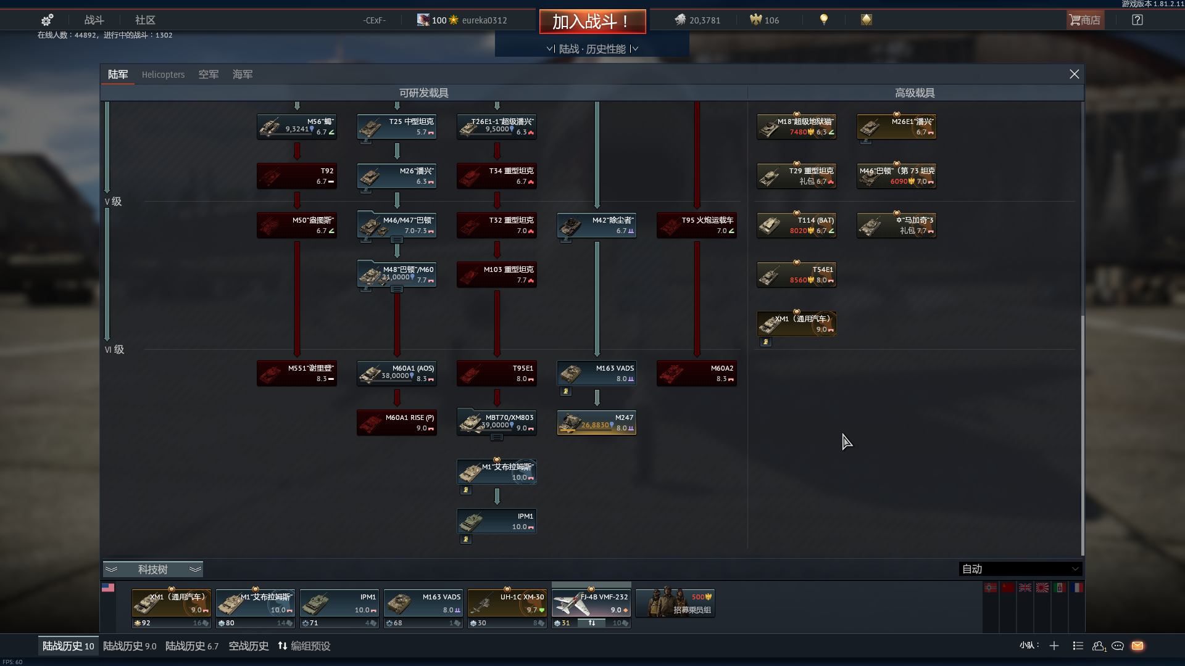The height and width of the screenshot is (666, 1185).
Task: Click the lightbulb hints icon
Action: pos(824,20)
